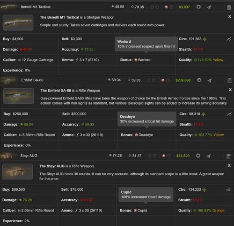Click the Sell: $200,000 value

[79, 114]
